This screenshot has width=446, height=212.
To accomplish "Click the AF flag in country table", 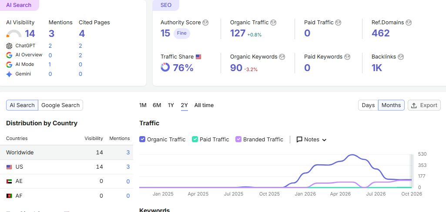I will click(9, 196).
